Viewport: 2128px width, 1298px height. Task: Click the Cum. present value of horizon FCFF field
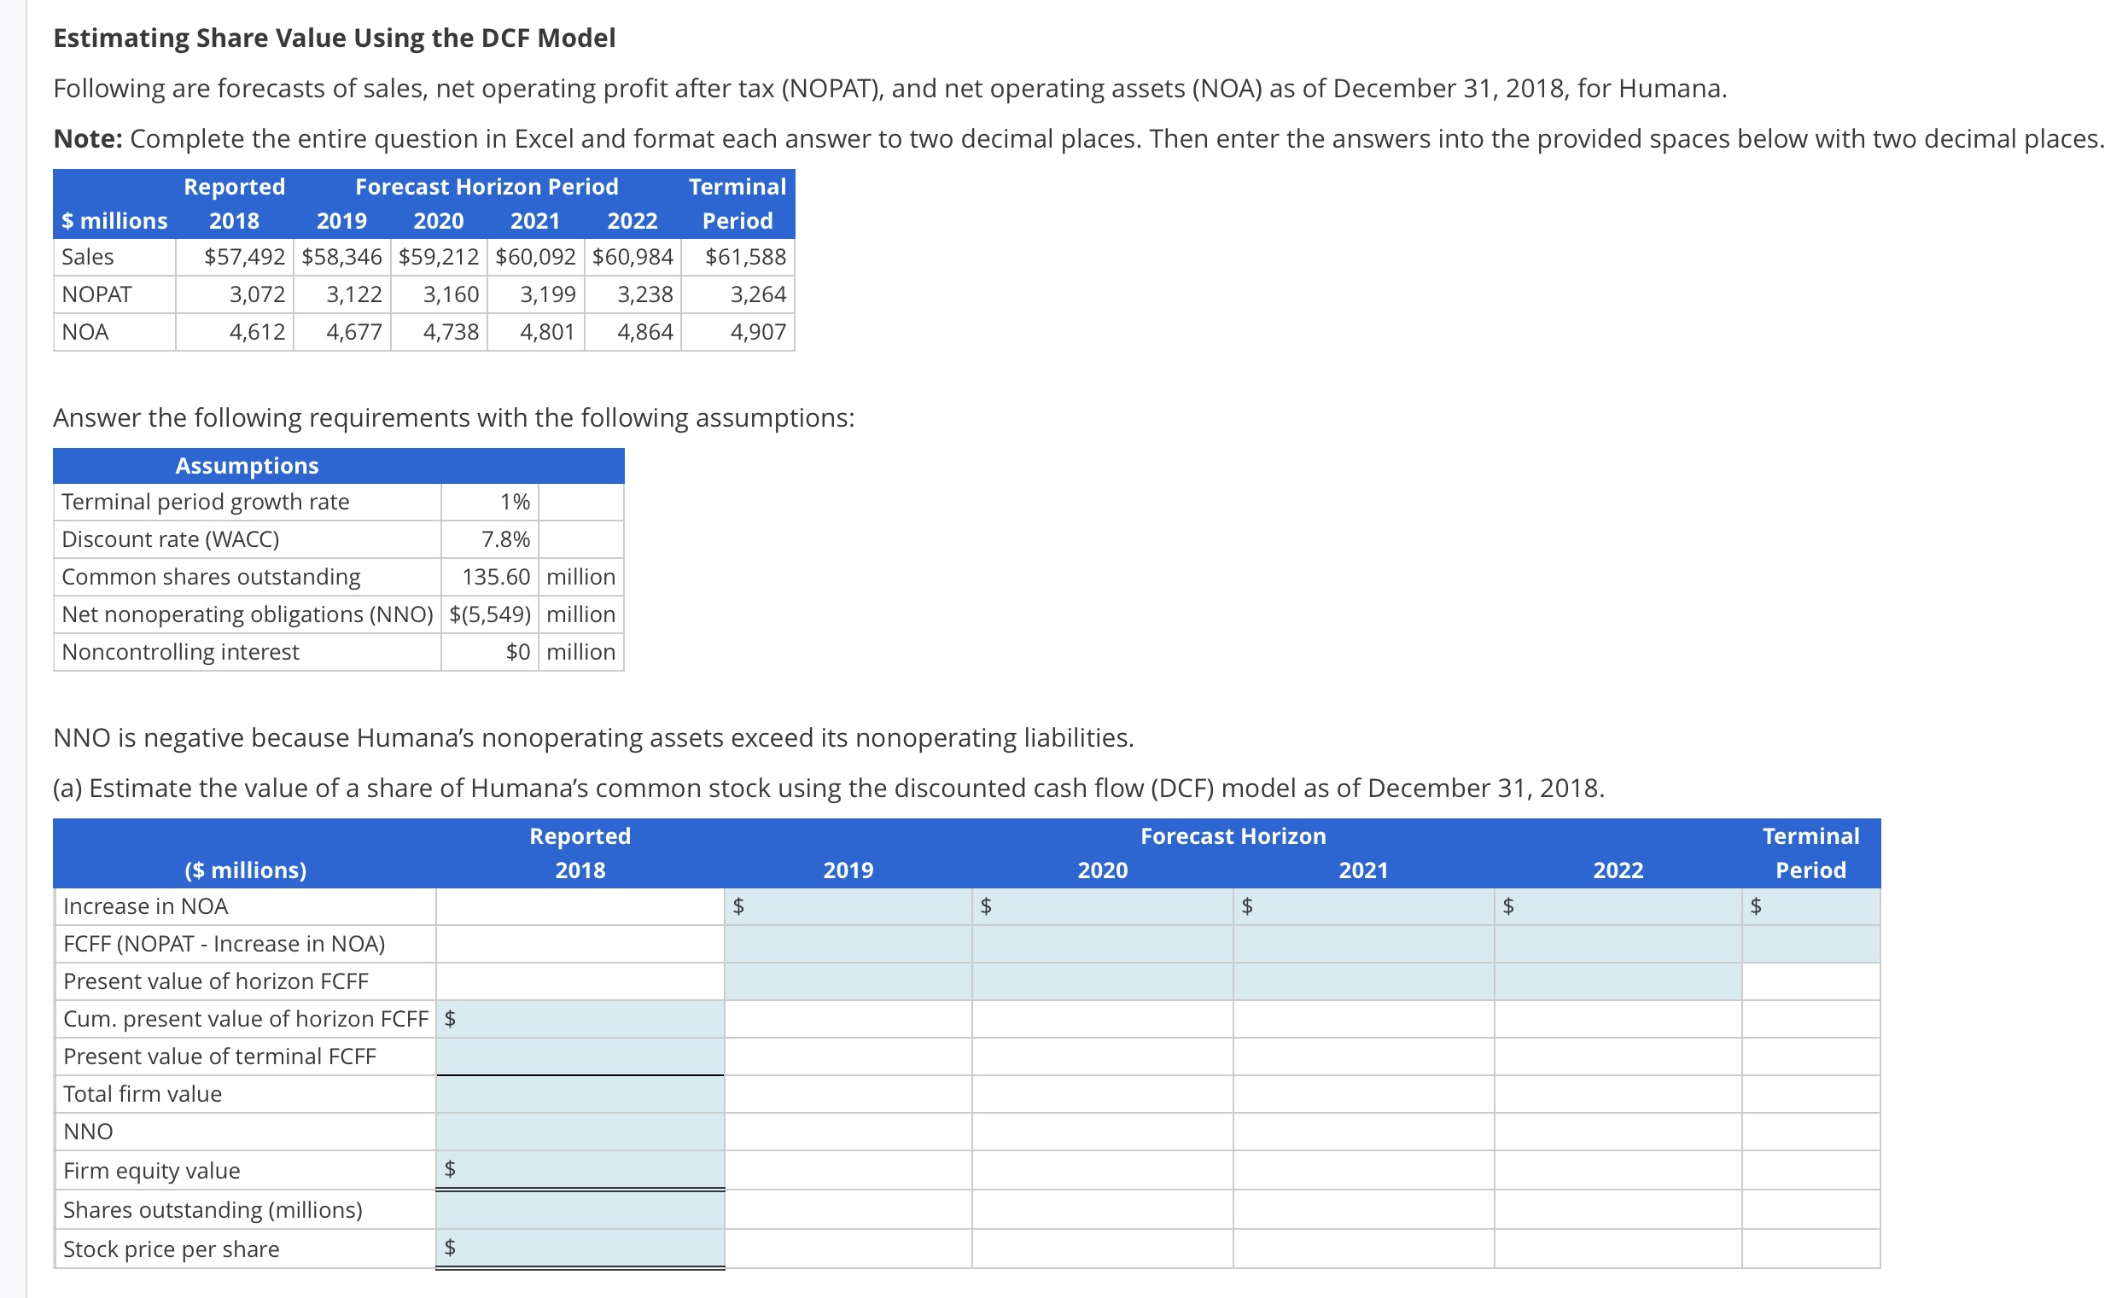[x=580, y=1019]
